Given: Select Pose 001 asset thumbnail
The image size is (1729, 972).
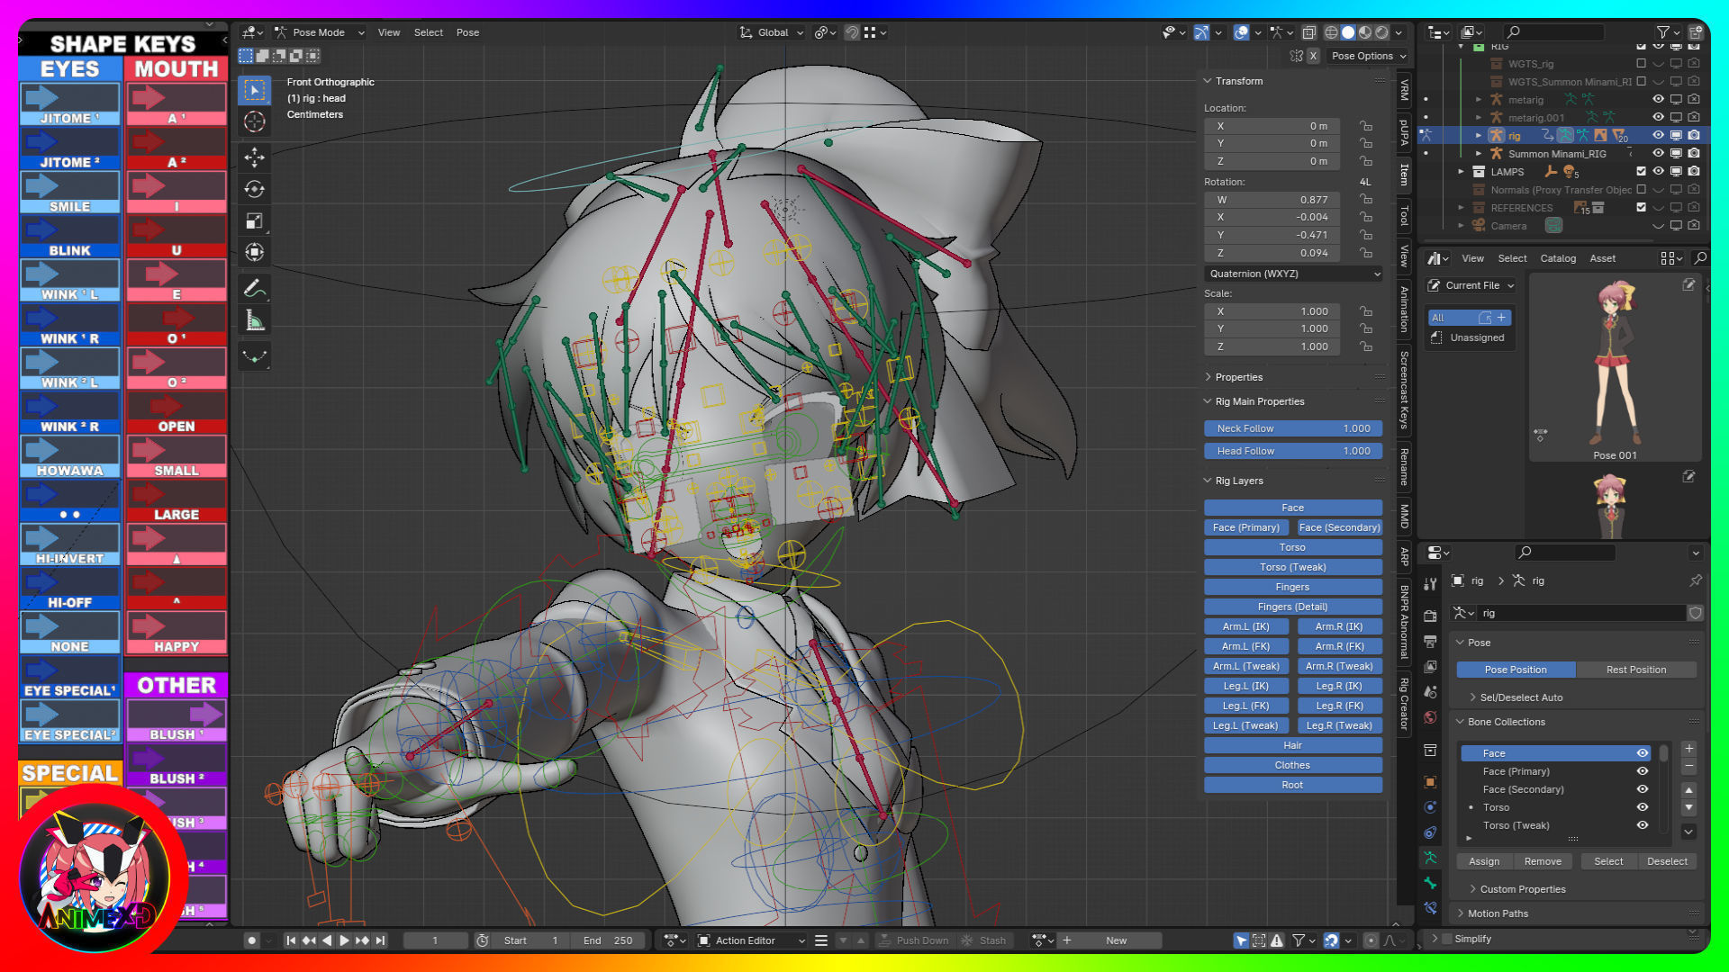Looking at the screenshot, I should (x=1615, y=369).
